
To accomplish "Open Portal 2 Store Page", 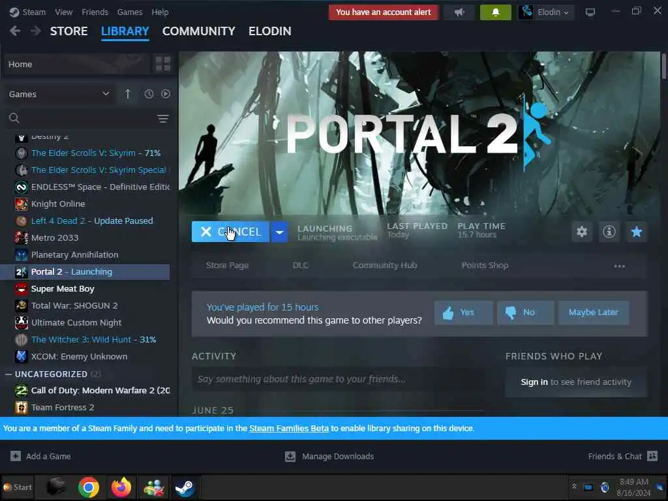I will pos(227,266).
